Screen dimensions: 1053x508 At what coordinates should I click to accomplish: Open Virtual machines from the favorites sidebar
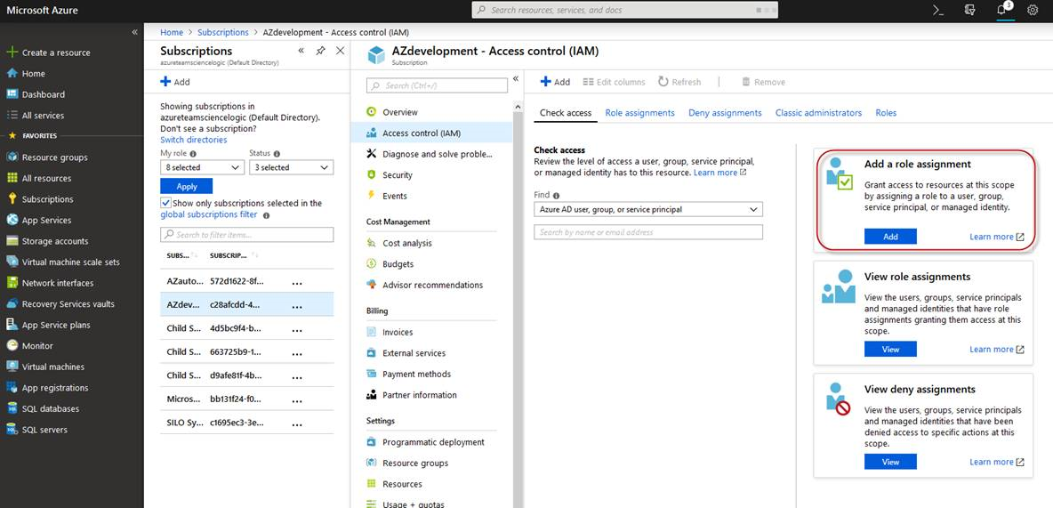click(52, 367)
